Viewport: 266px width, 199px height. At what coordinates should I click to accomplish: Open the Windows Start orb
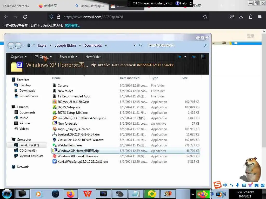[x=7, y=194]
